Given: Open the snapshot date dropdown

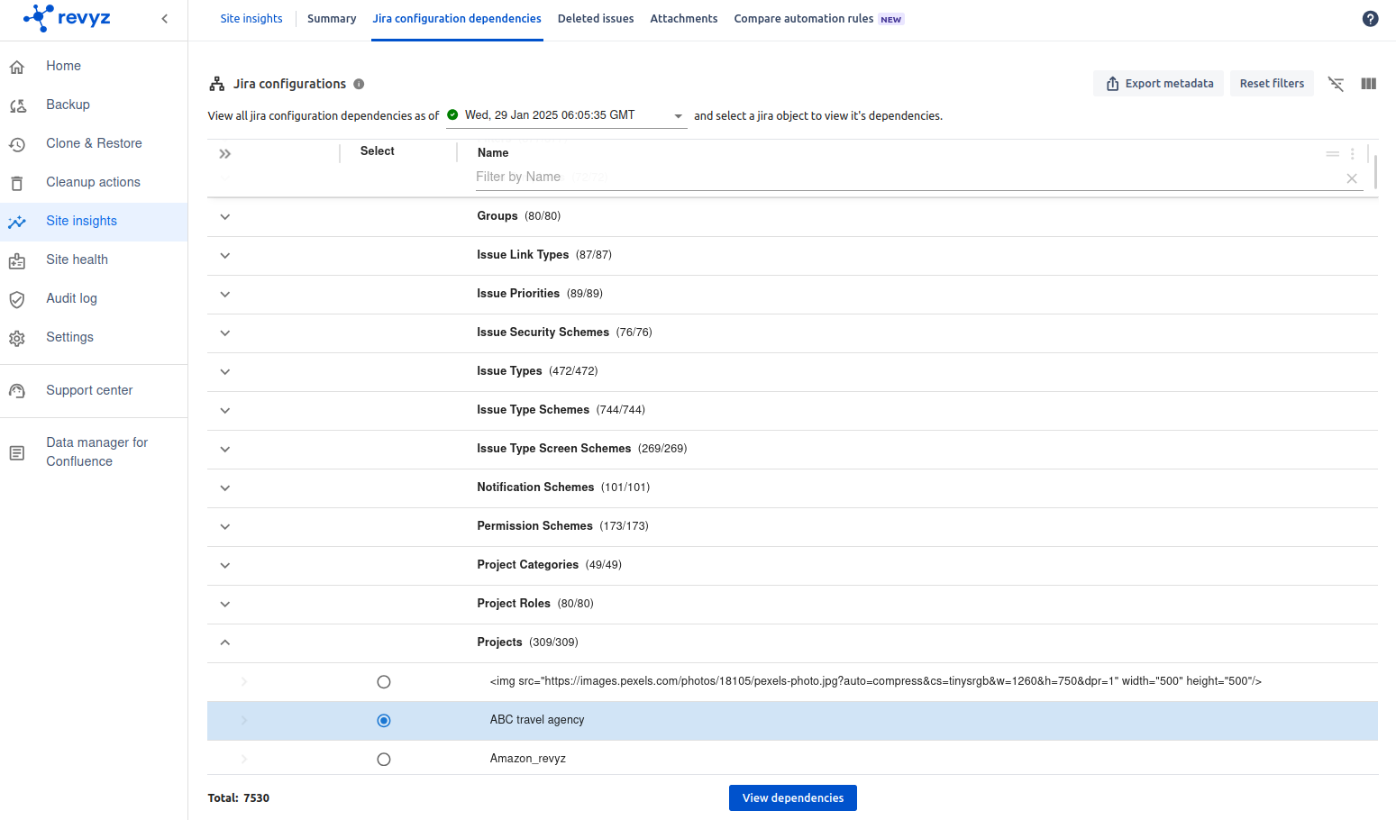Looking at the screenshot, I should pyautogui.click(x=678, y=116).
